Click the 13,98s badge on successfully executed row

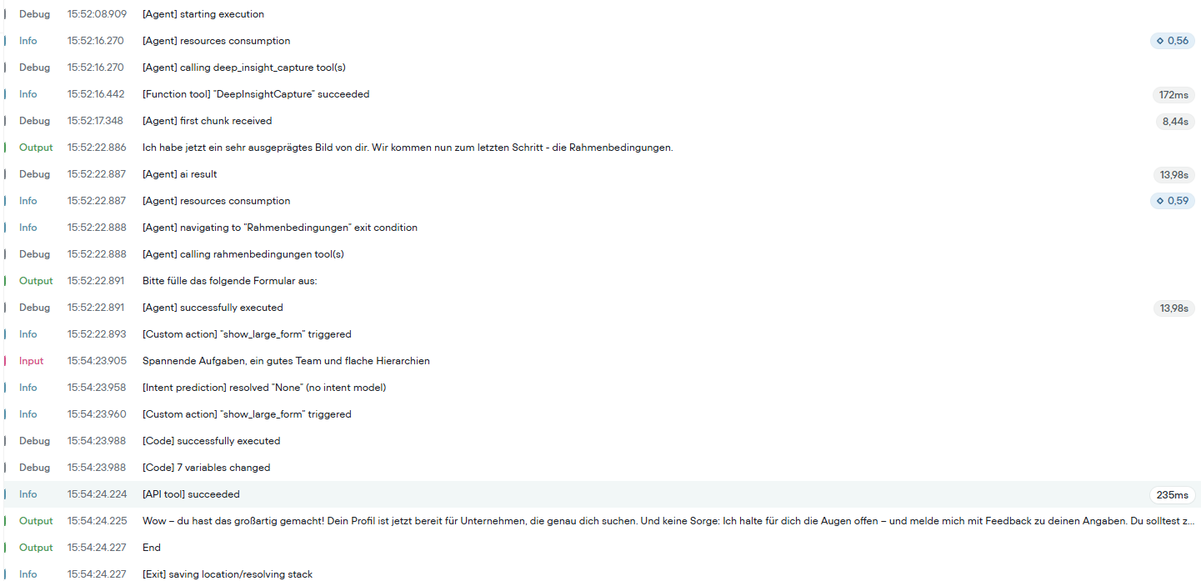[x=1173, y=308]
